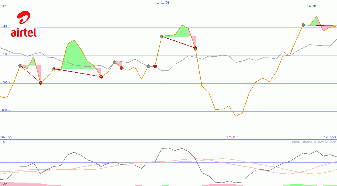Image resolution: width=337 pixels, height=186 pixels.
Task: Click the first gray buy marker near 21300
Action: (x=20, y=66)
